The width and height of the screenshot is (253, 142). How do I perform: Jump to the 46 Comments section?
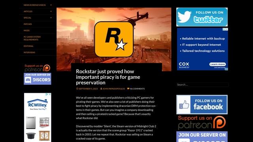(x=137, y=89)
